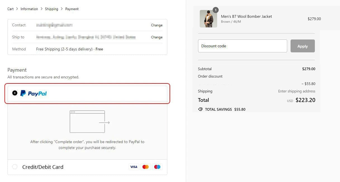
Task: Click the PayPal logo
Action: (x=34, y=93)
